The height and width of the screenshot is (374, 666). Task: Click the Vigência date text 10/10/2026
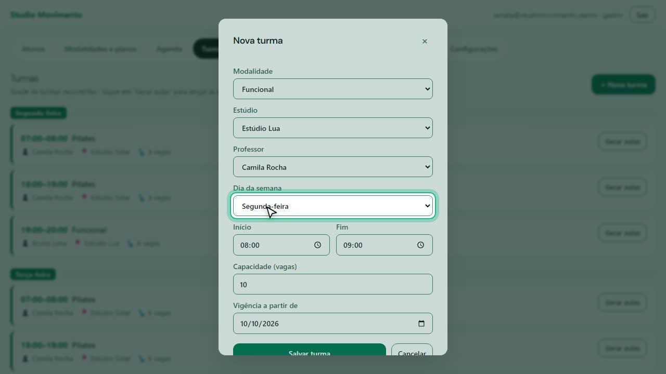[x=260, y=324]
